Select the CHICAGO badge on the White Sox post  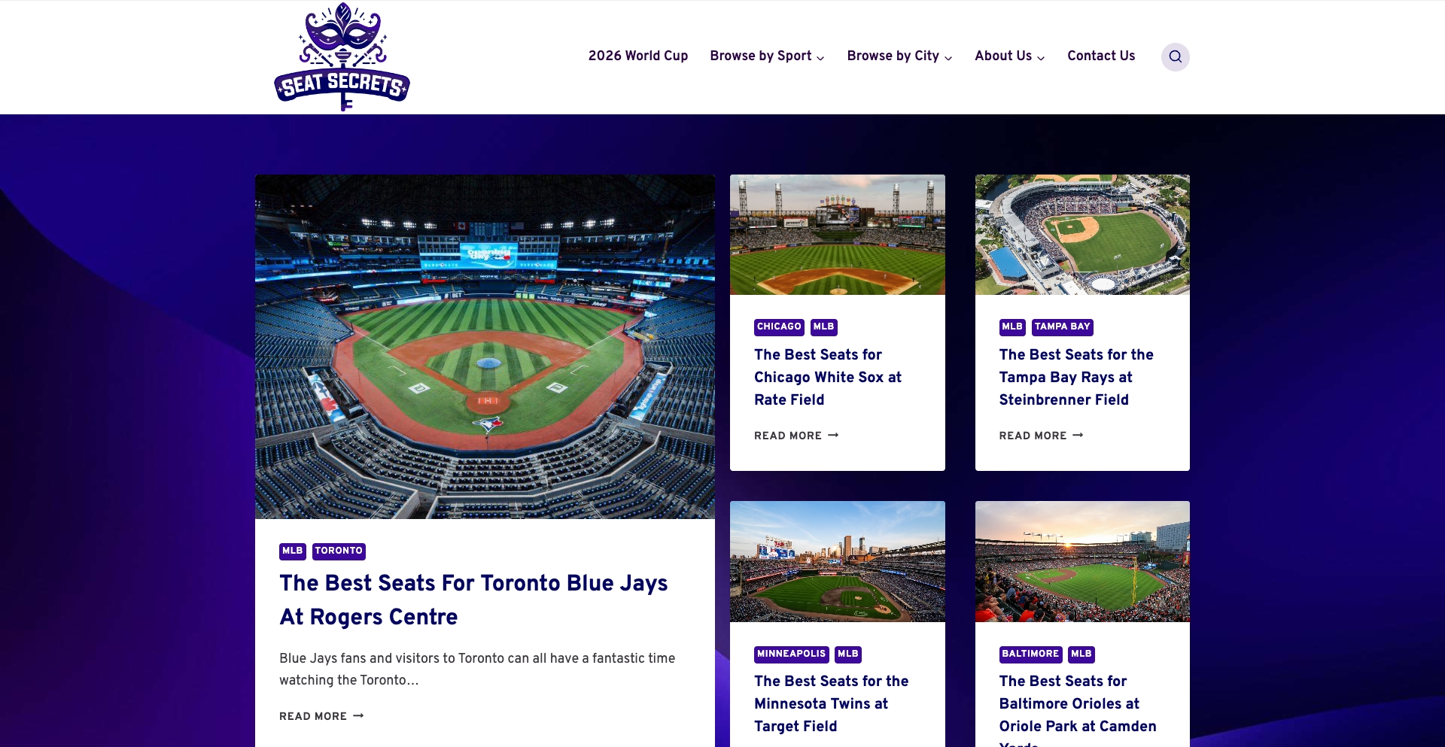click(x=778, y=326)
